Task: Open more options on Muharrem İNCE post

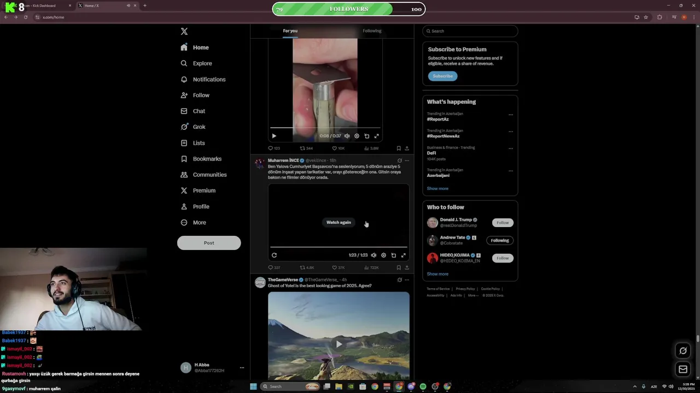Action: pos(406,160)
